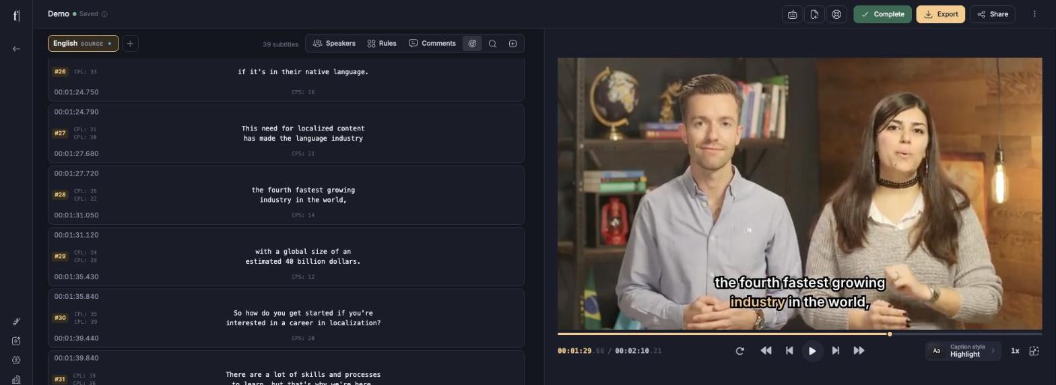Replay with the circular arrow icon
The image size is (1056, 385).
point(739,351)
